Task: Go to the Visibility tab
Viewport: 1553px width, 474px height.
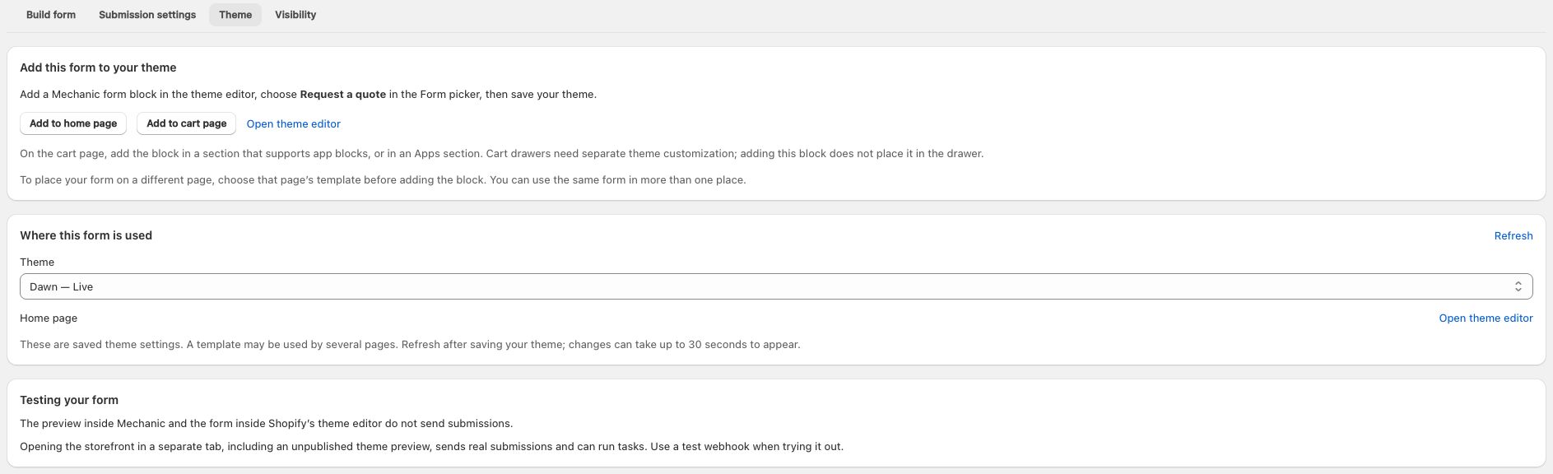Action: click(x=295, y=15)
